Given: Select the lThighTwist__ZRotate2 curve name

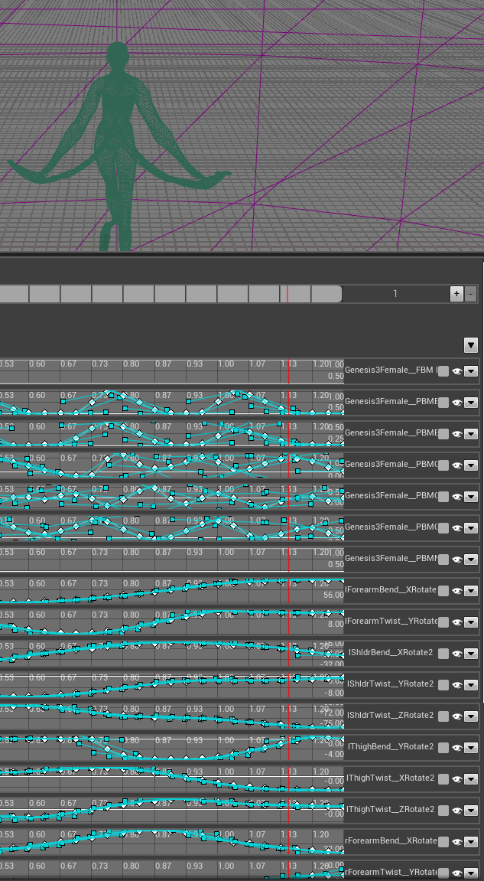Looking at the screenshot, I should [x=391, y=810].
